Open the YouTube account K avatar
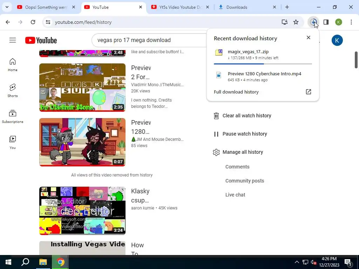359x269 pixels. [x=337, y=40]
